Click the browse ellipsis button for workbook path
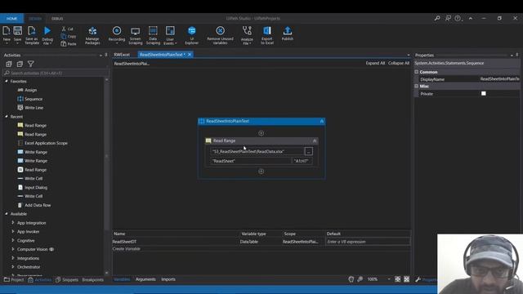This screenshot has width=523, height=294. (x=309, y=152)
